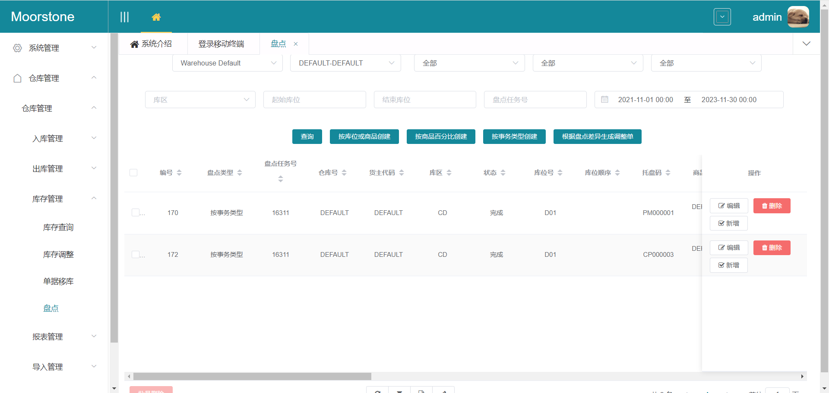
Task: Click inside the 盘点任务号 input field
Action: point(535,99)
